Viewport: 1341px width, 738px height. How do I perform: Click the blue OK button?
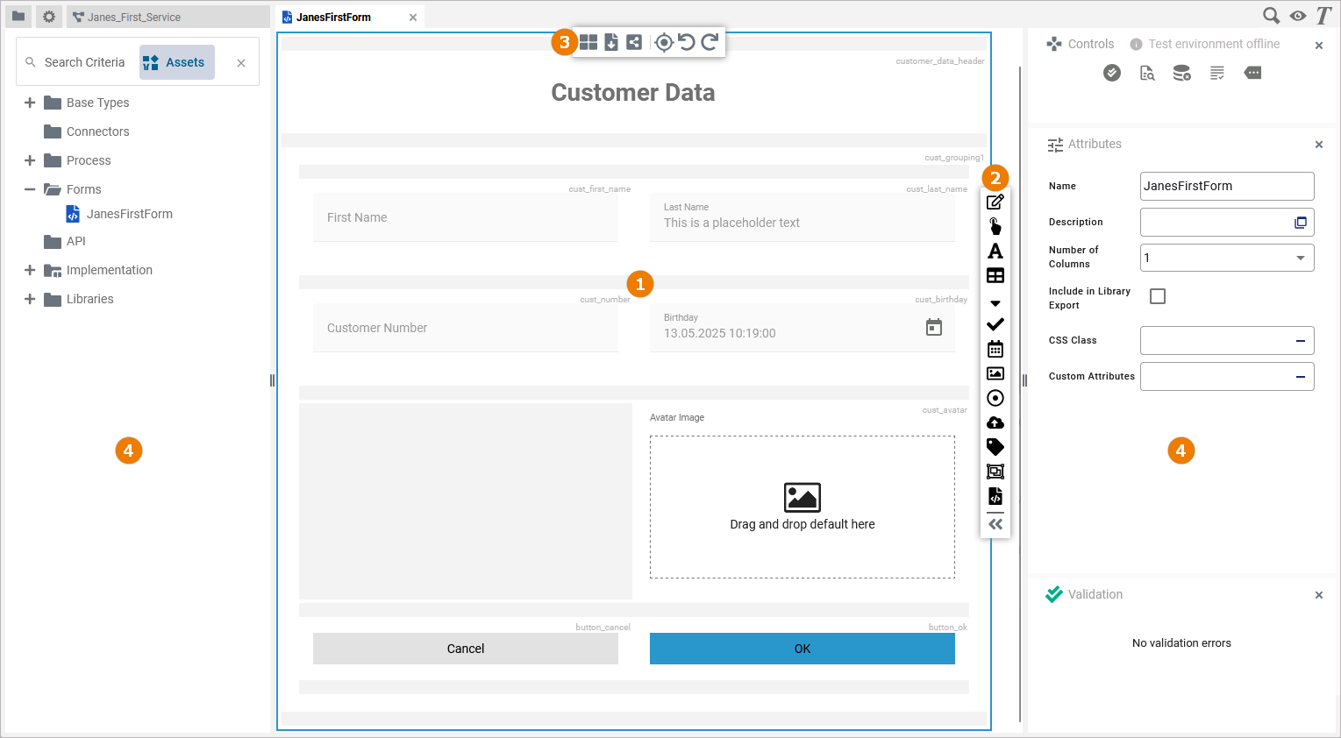pos(802,649)
